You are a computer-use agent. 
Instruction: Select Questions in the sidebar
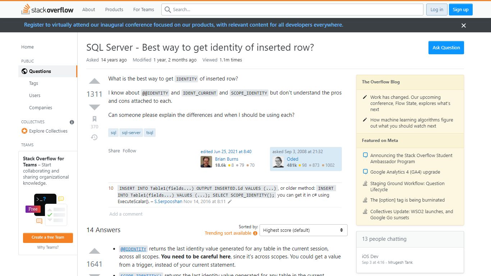pos(47,71)
